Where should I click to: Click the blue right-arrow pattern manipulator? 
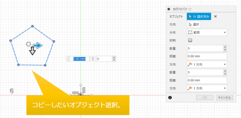38,45
